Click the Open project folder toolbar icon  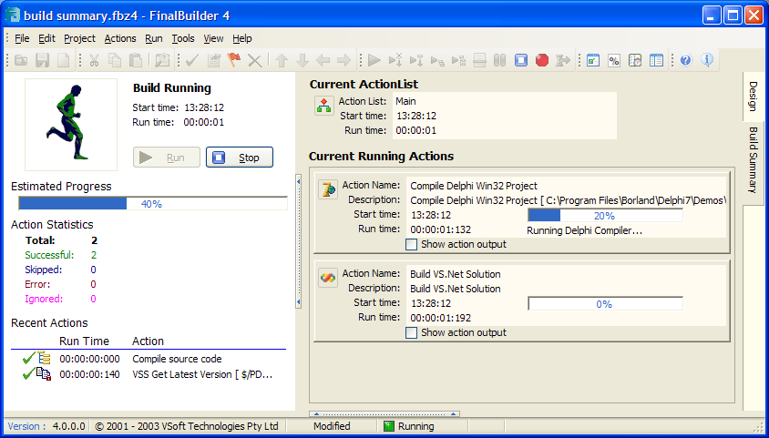pyautogui.click(x=21, y=60)
